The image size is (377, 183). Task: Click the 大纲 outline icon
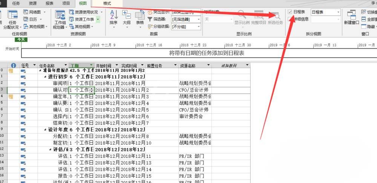(126, 15)
